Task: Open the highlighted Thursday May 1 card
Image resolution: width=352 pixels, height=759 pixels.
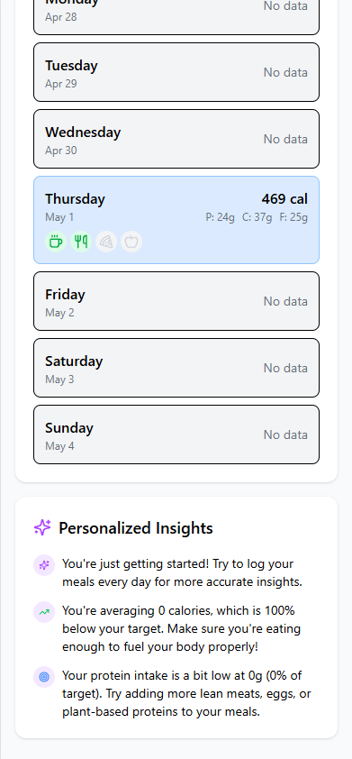Action: 176,220
